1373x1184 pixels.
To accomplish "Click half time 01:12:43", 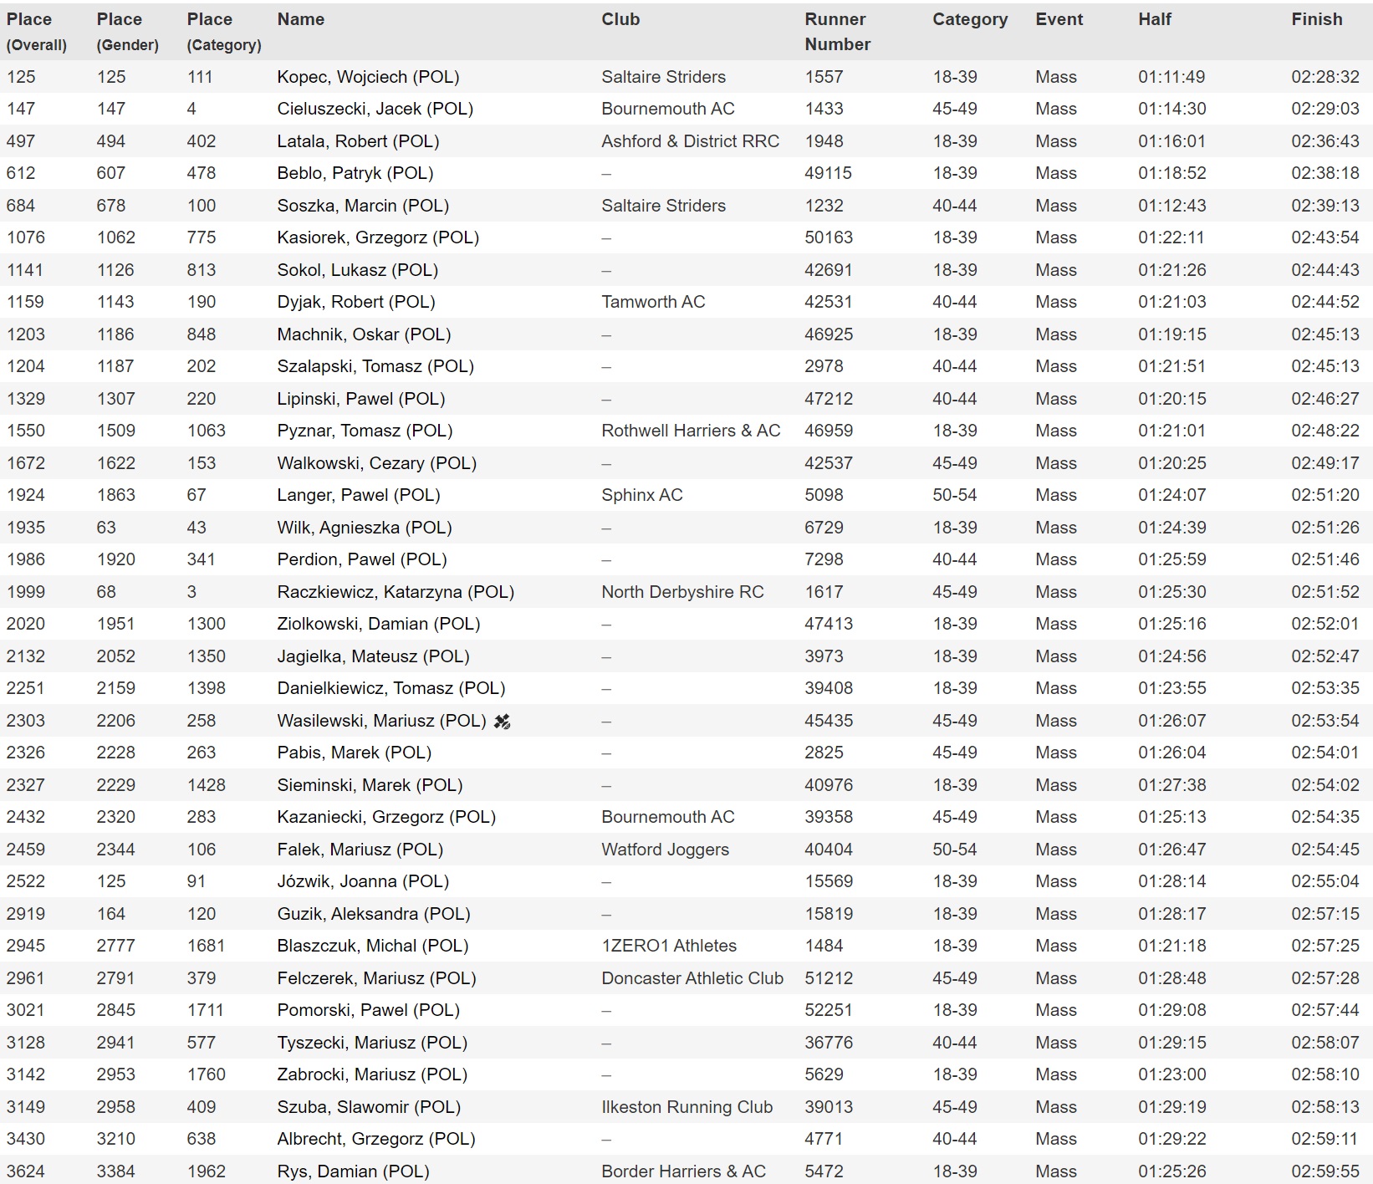I will point(1171,206).
